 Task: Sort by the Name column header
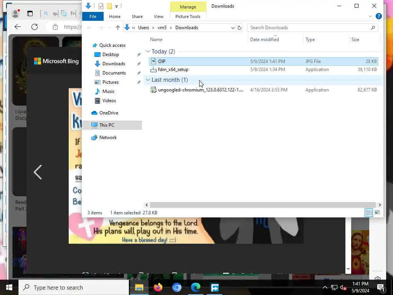click(156, 40)
